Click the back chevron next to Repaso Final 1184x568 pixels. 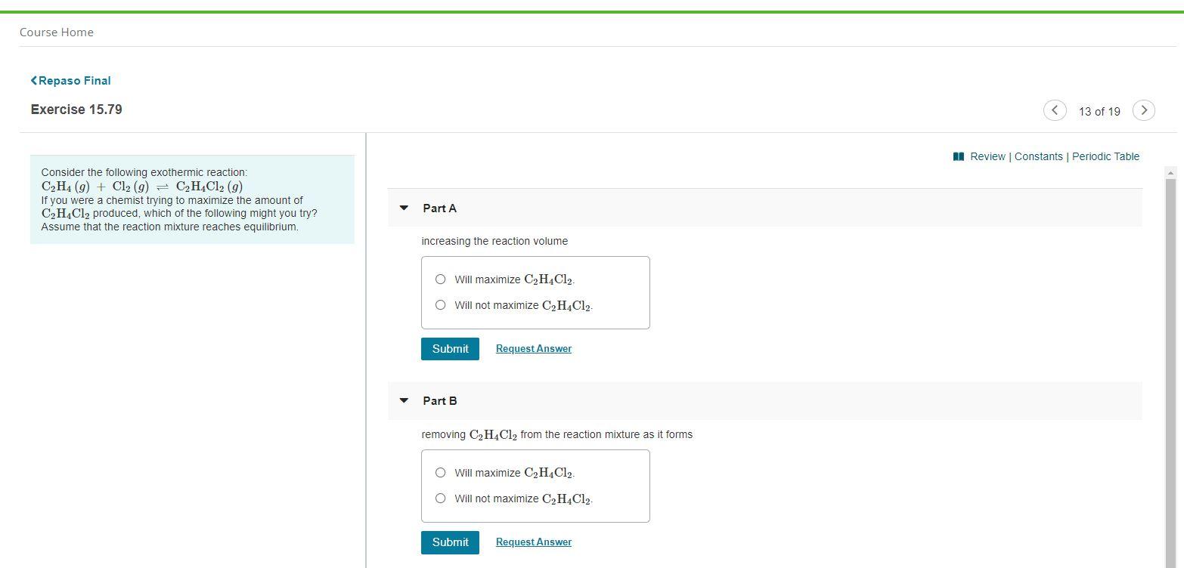tap(33, 80)
